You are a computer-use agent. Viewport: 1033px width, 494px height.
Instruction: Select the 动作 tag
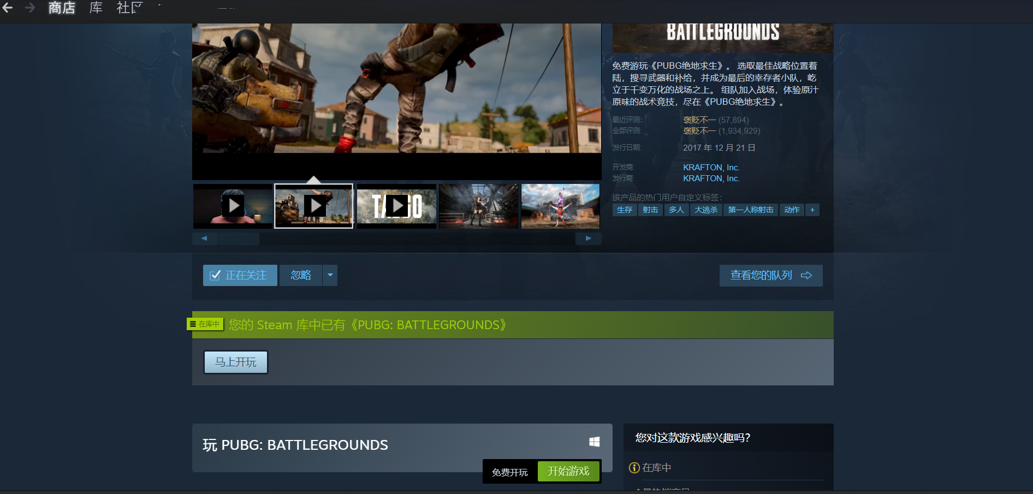point(792,210)
